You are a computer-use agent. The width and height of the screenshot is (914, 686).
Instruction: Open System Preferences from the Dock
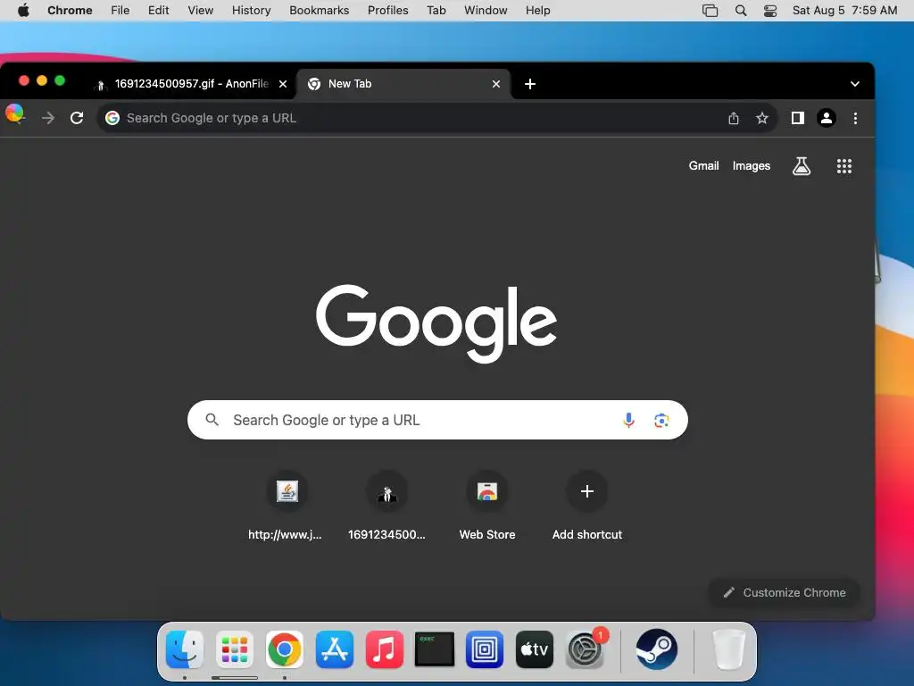click(585, 649)
